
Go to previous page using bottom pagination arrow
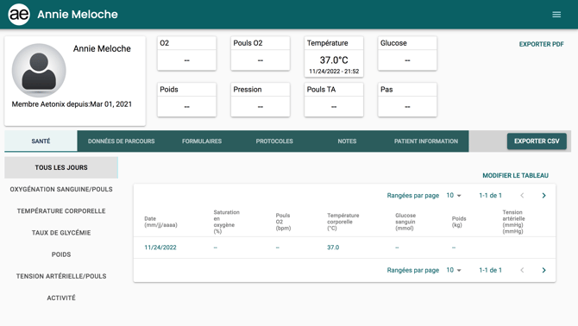coord(522,271)
